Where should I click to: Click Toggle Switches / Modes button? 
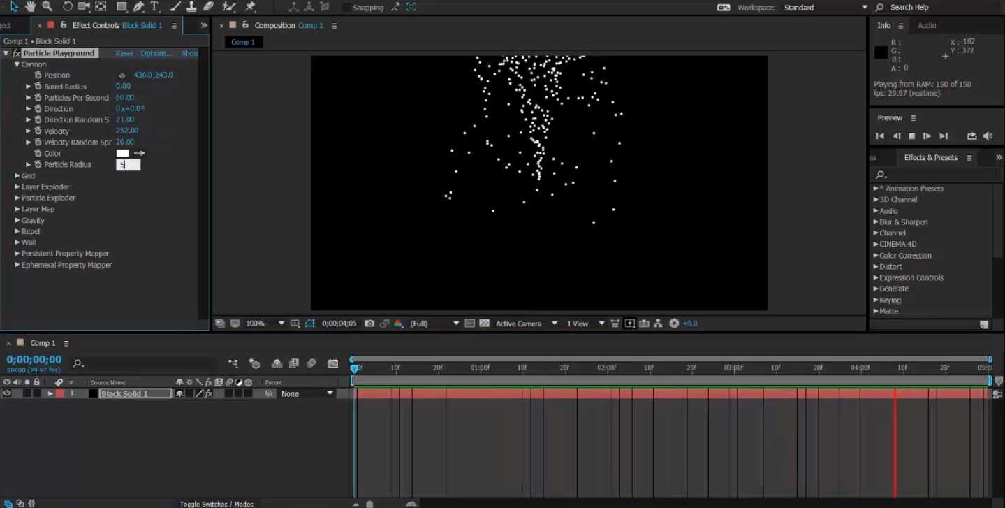tap(217, 504)
